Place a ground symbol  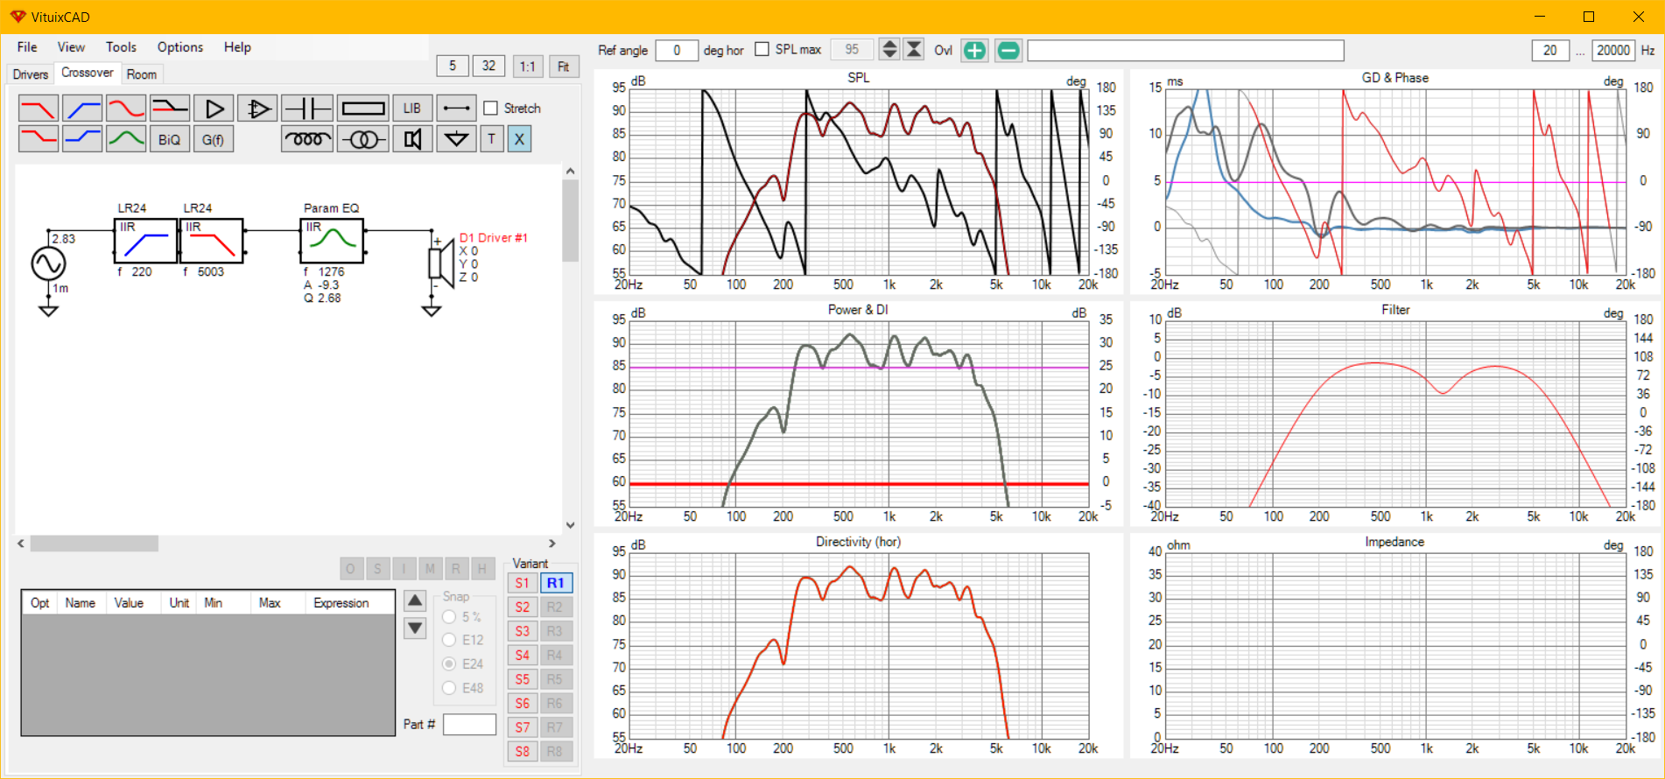pyautogui.click(x=456, y=139)
